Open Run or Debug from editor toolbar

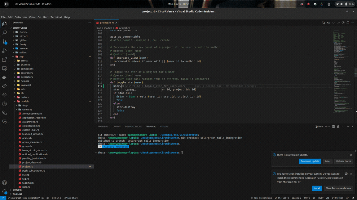click(x=343, y=23)
